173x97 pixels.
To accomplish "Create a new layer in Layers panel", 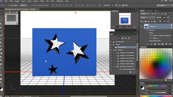I will tap(166, 44).
